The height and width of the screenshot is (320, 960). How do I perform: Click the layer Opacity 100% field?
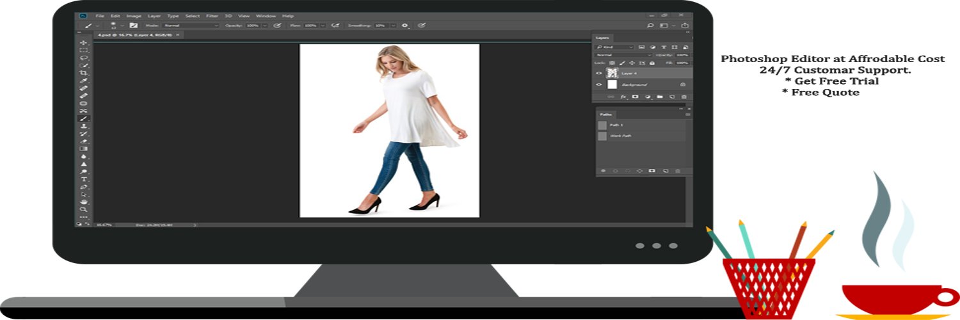pos(683,55)
